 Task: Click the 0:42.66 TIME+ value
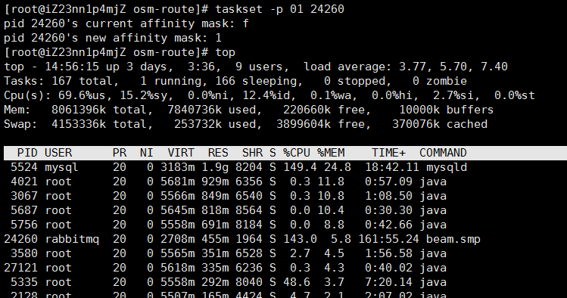(388, 225)
